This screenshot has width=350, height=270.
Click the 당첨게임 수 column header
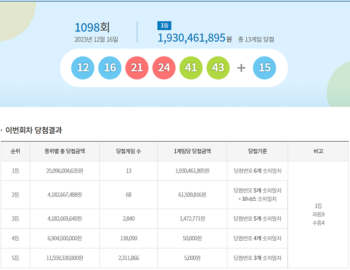point(129,151)
